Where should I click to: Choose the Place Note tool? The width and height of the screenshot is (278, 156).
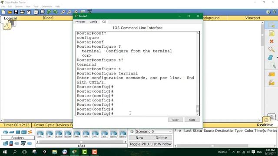(271, 33)
